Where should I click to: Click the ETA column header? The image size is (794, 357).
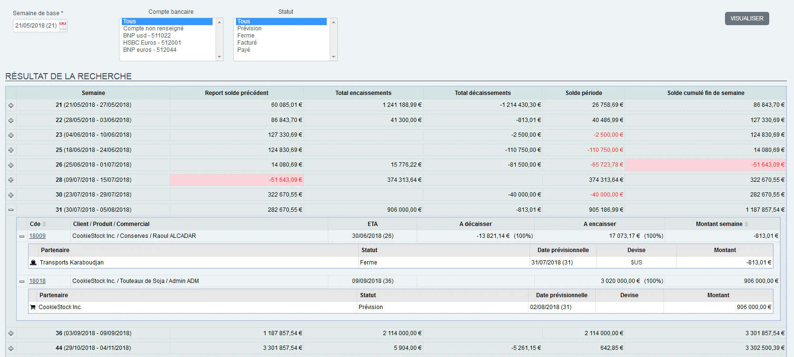pos(372,224)
